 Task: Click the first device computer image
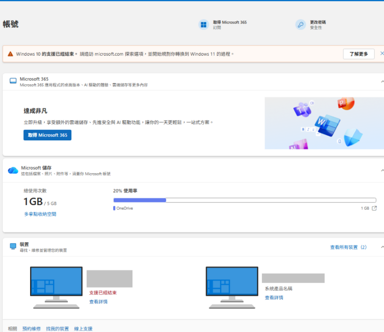[x=56, y=288]
